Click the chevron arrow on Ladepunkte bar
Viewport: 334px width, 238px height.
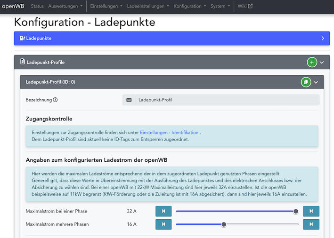[323, 38]
